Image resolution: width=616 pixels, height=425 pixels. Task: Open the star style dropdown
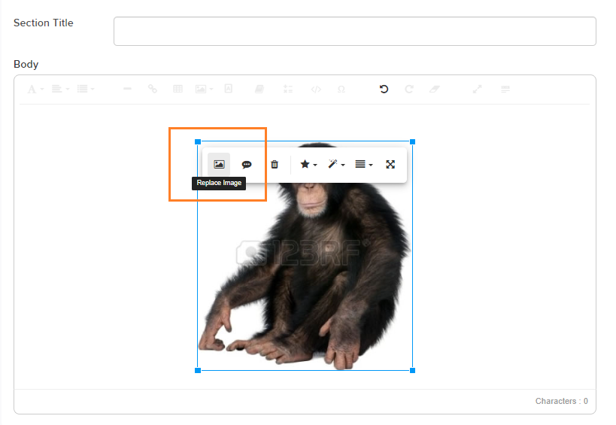pos(308,164)
